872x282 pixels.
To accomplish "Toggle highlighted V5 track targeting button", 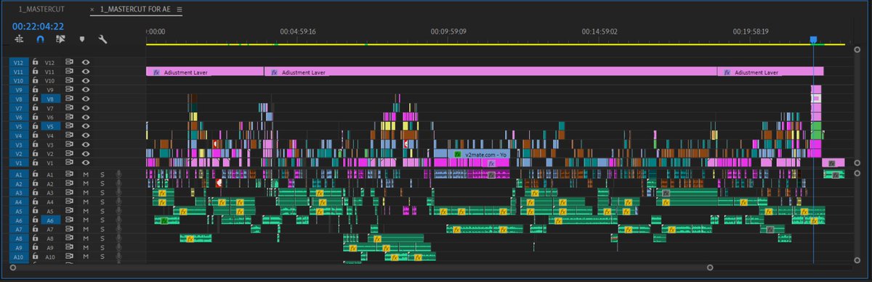I will (x=50, y=125).
